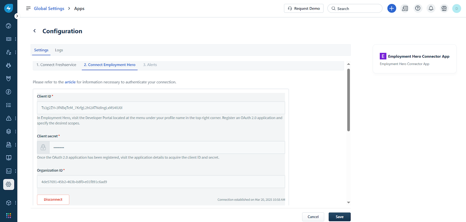Open the shield icon in the sidebar
Viewport: 466px width, 222px height.
pos(9,79)
